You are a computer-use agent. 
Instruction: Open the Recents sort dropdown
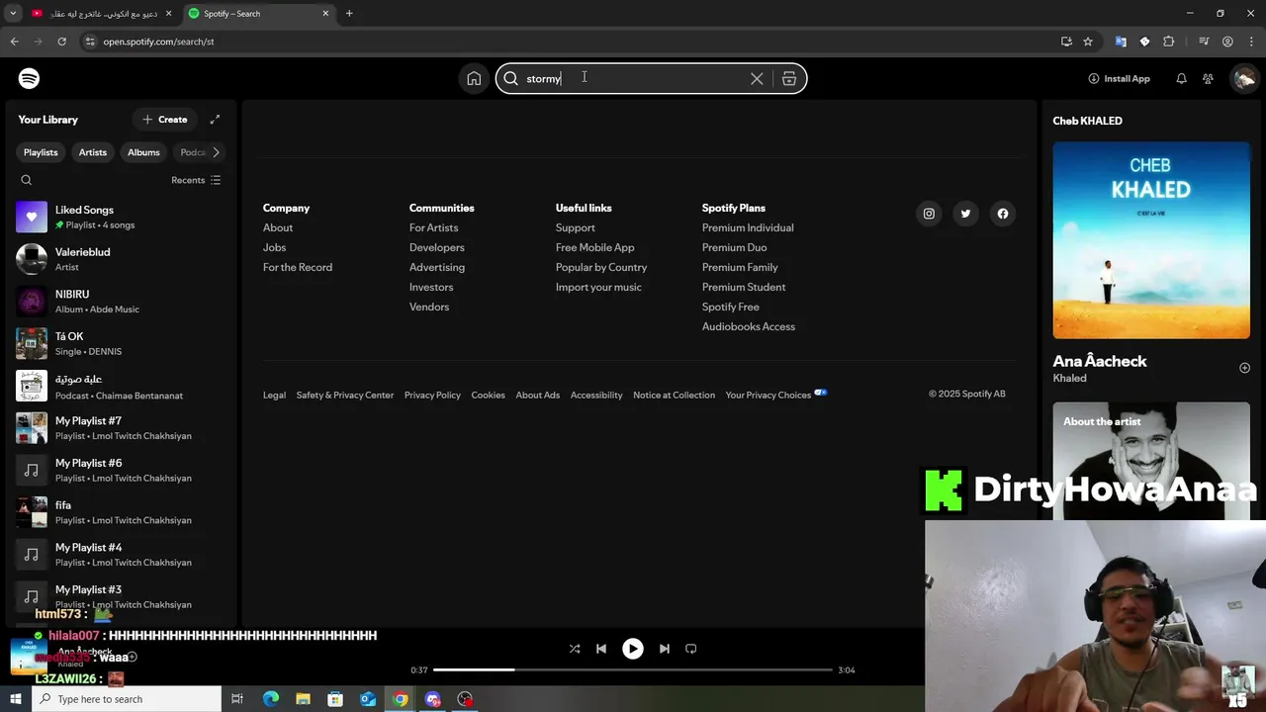tap(196, 180)
